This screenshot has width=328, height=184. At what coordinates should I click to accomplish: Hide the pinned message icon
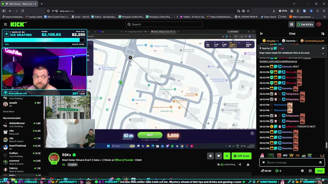(323, 48)
